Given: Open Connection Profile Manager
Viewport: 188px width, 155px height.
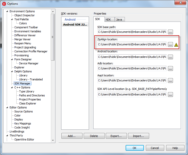Looking at the screenshot, I should click(31, 52).
